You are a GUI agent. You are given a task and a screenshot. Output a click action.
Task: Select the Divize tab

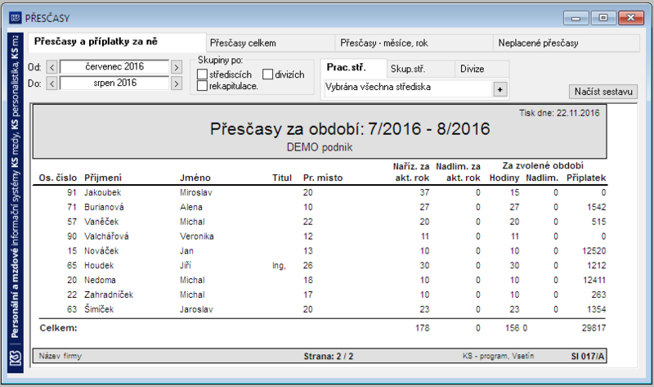482,69
